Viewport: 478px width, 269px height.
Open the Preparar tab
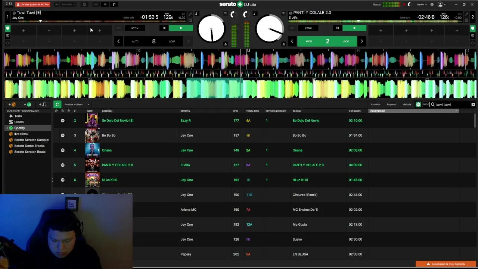coord(391,105)
